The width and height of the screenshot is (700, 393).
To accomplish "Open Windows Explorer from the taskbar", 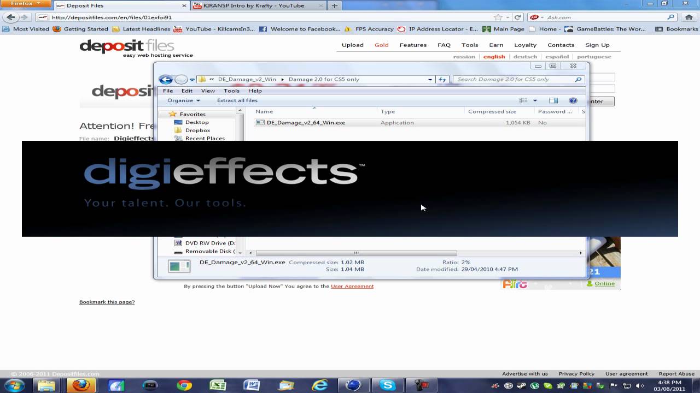I will (x=47, y=385).
